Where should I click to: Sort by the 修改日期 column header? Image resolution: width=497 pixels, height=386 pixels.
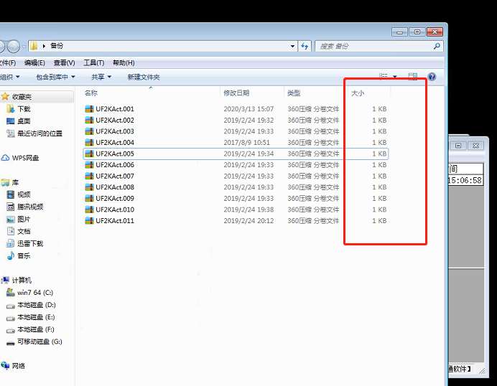click(x=236, y=93)
